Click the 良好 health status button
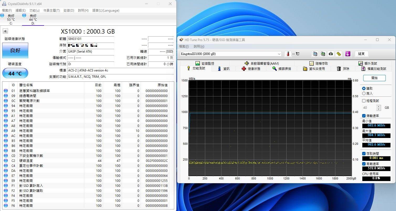Viewport: 396px width, 211px height. [15, 50]
